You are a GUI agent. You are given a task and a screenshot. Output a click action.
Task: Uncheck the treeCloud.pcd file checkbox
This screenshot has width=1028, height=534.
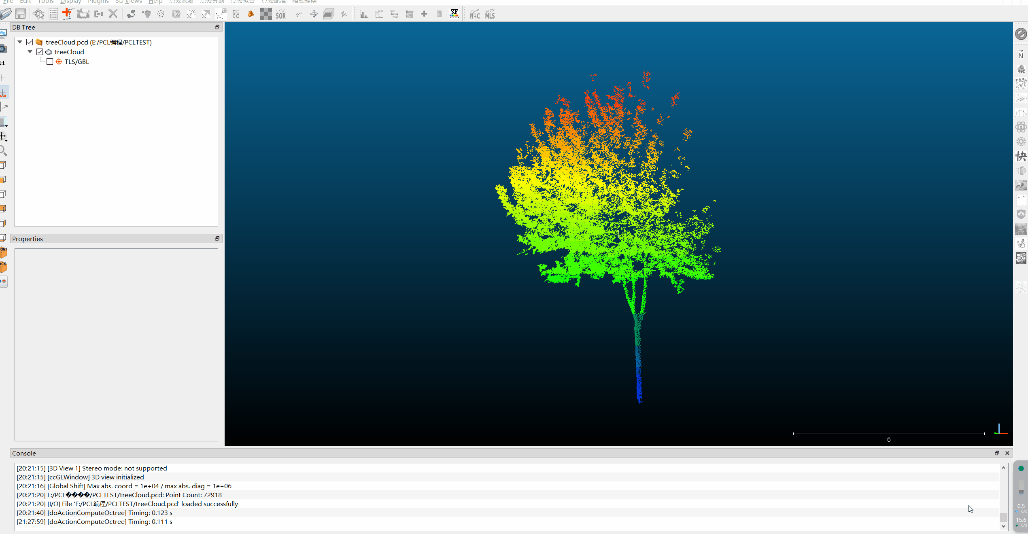30,42
